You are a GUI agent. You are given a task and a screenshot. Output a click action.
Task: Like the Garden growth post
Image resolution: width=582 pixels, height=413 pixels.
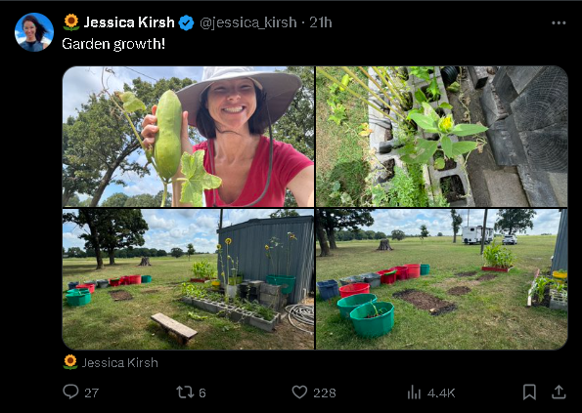point(299,392)
